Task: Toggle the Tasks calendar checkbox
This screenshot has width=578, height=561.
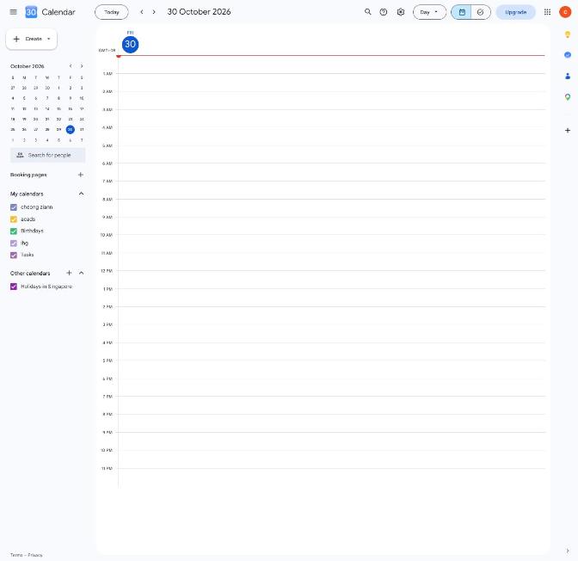Action: pyautogui.click(x=14, y=255)
